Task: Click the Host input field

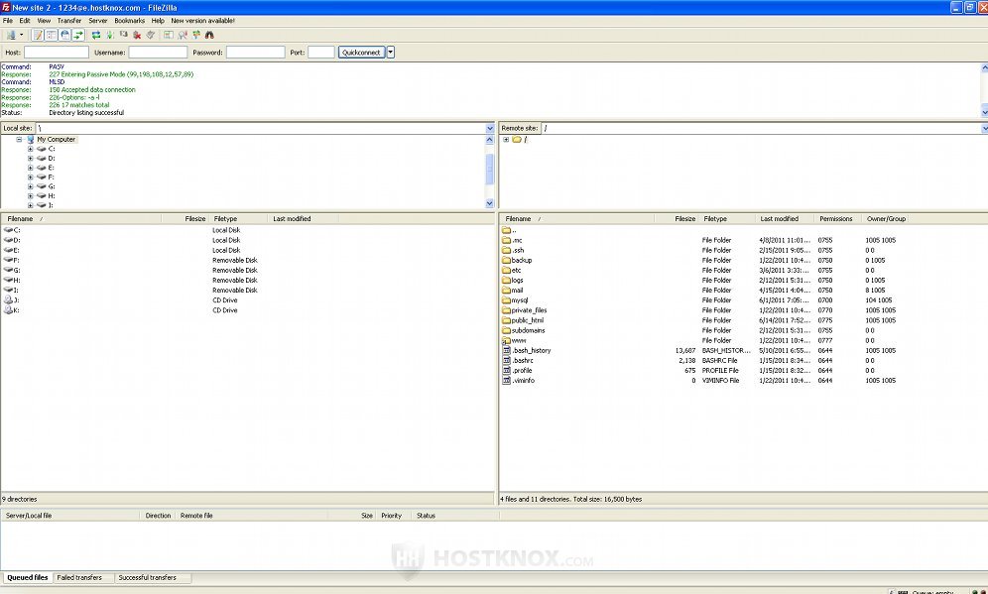Action: click(x=57, y=53)
